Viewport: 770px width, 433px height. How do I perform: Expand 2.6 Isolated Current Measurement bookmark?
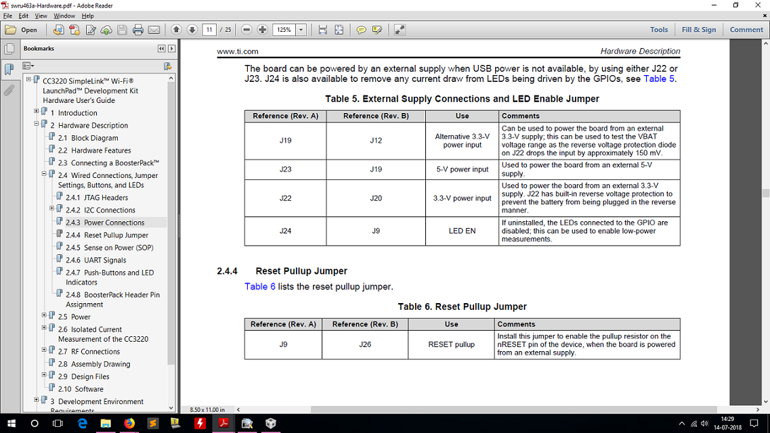pos(44,327)
